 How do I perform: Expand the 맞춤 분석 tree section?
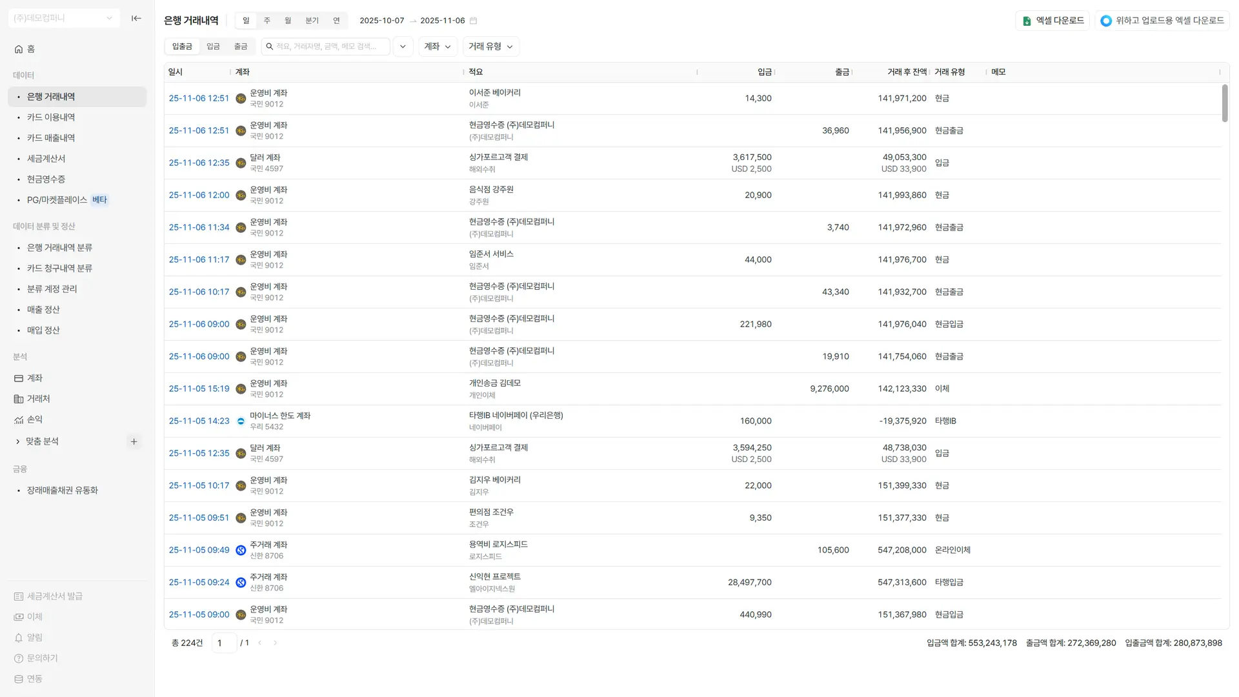(18, 441)
